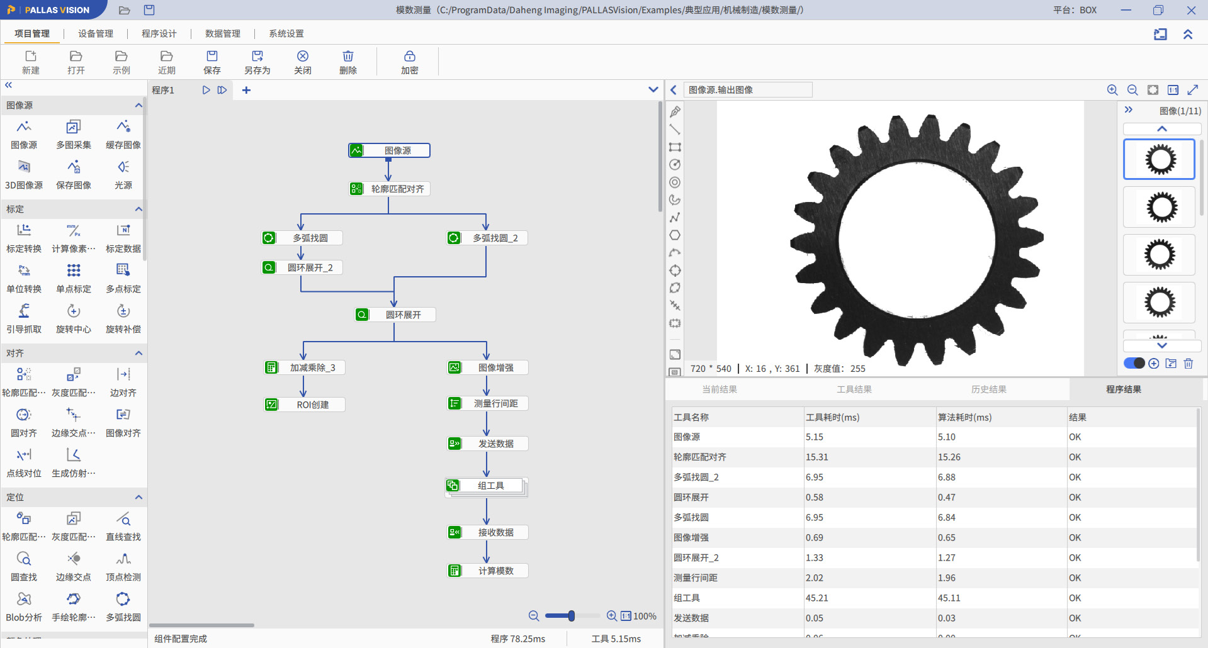1208x648 pixels.
Task: Open a project with the 打开 icon
Action: [76, 57]
